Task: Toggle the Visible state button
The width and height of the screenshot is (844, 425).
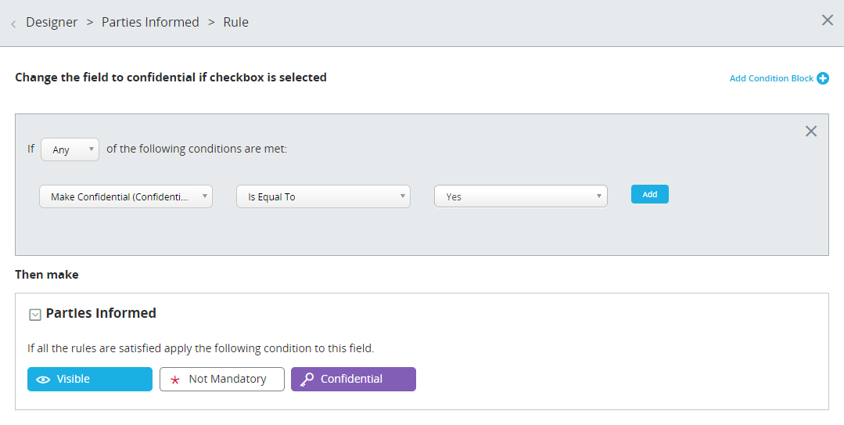Action: click(x=90, y=380)
